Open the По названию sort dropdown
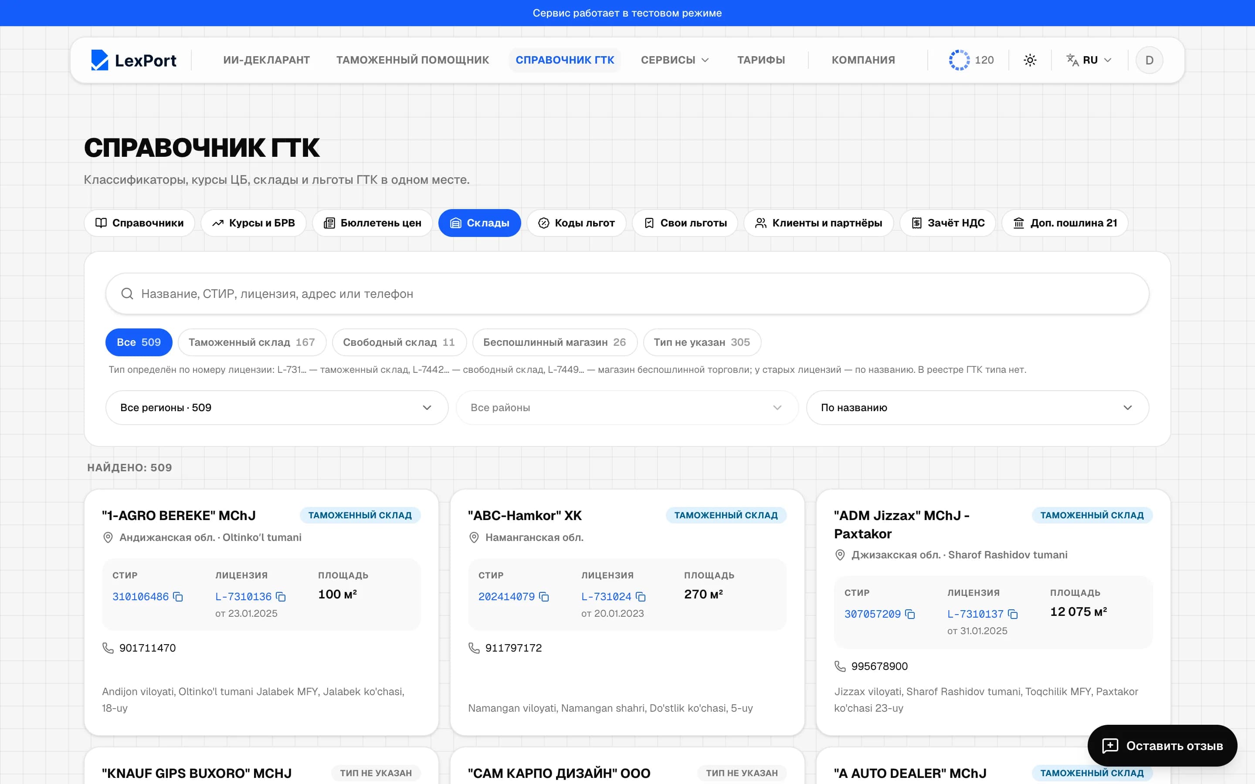Viewport: 1255px width, 784px height. click(977, 408)
